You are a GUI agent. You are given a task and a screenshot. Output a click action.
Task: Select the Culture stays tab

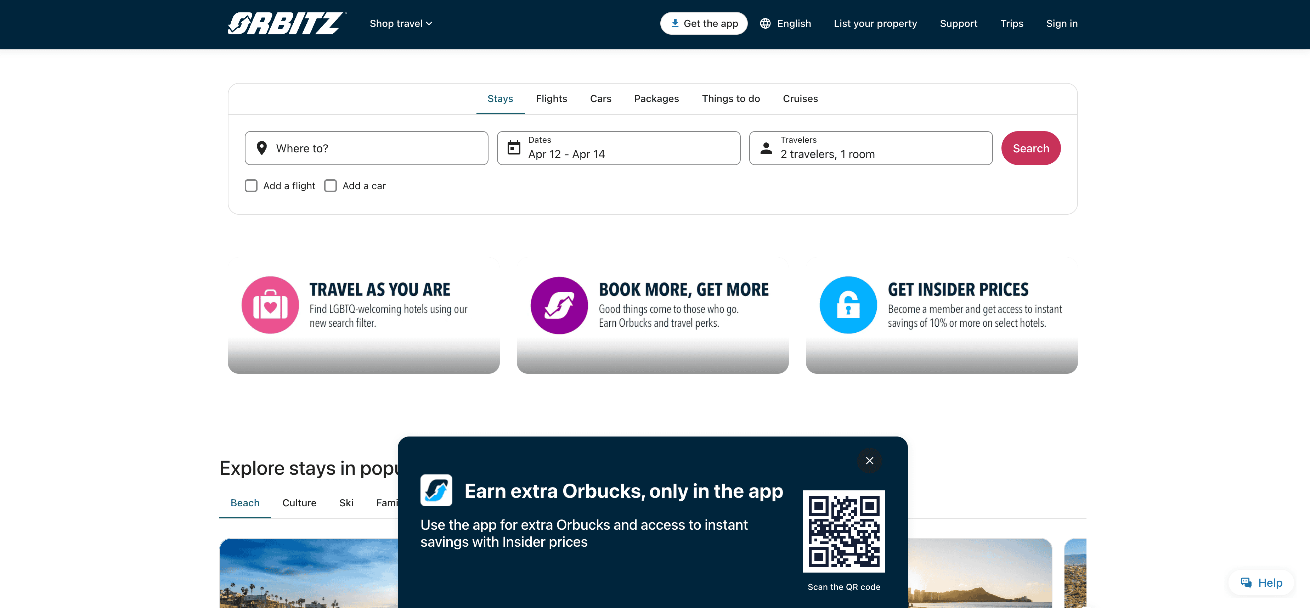299,503
